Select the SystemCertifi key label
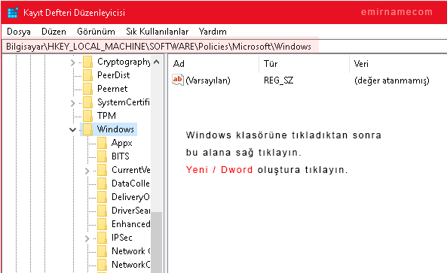This screenshot has height=273, width=447. [x=124, y=102]
